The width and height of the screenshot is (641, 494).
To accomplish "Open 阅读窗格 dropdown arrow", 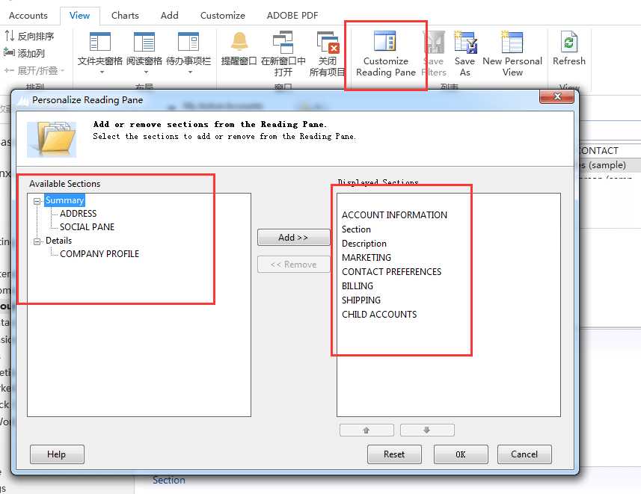I will 146,72.
